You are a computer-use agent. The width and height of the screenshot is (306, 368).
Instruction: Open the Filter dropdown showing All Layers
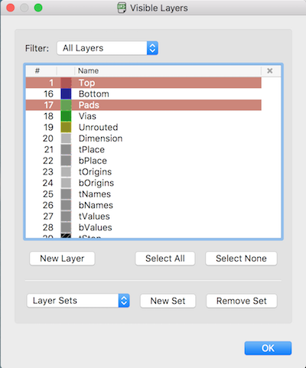click(107, 48)
